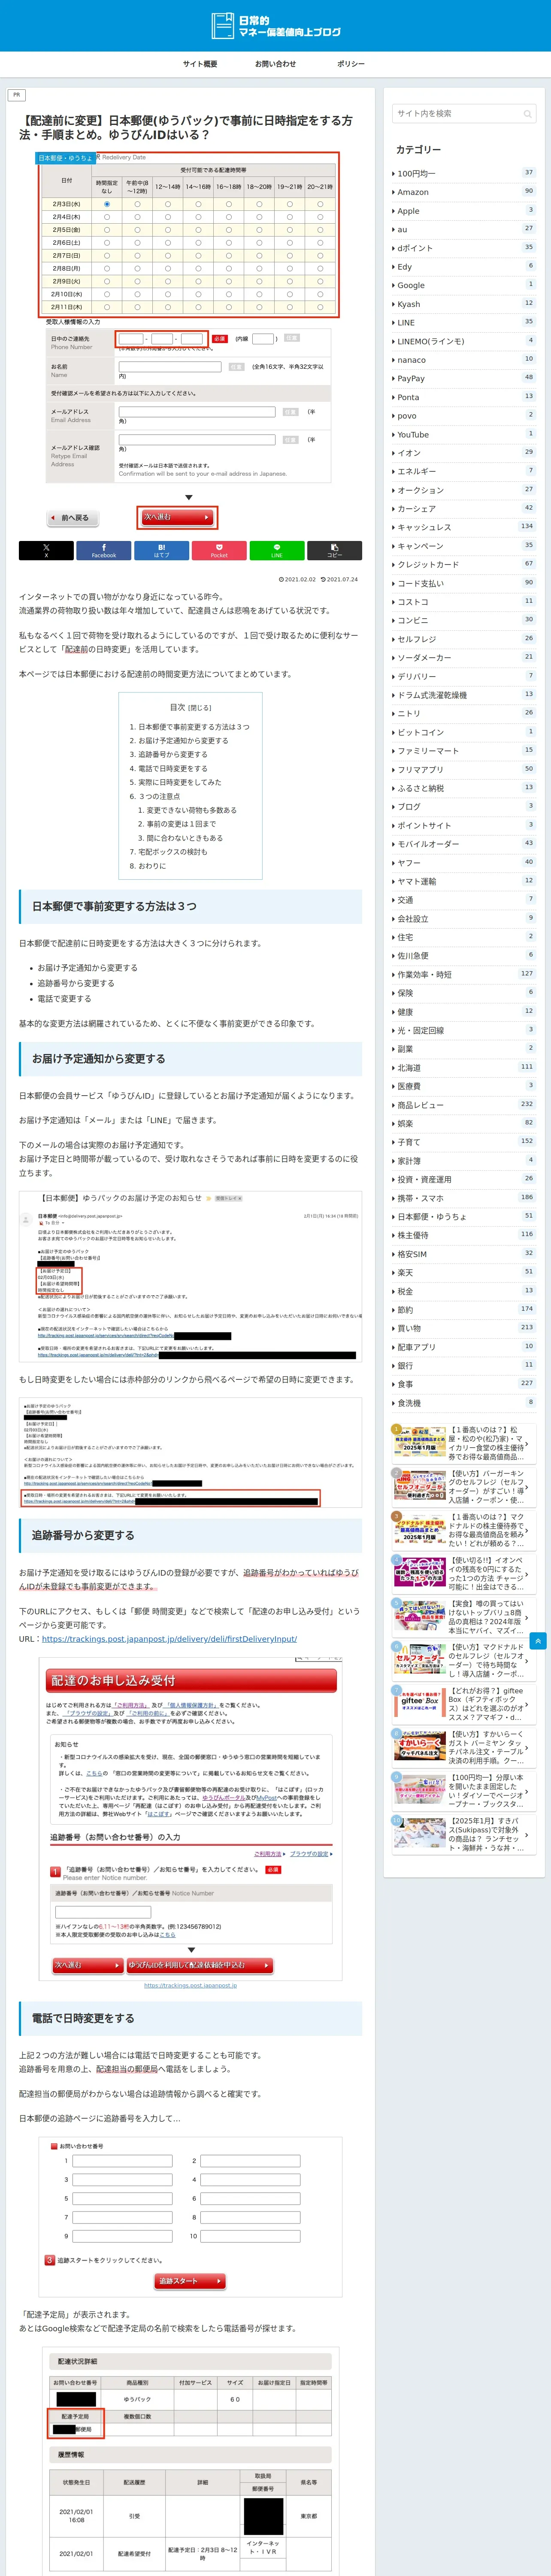Jump to 間に合わないときもある in contents
The image size is (551, 2576).
185,838
